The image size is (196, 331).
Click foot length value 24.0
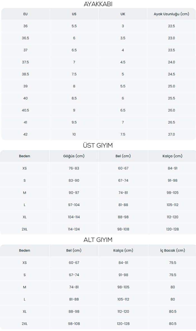[x=171, y=62]
